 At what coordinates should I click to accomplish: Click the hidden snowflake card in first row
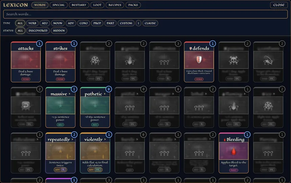(95, 62)
